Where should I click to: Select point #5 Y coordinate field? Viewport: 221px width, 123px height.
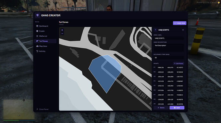170,86
